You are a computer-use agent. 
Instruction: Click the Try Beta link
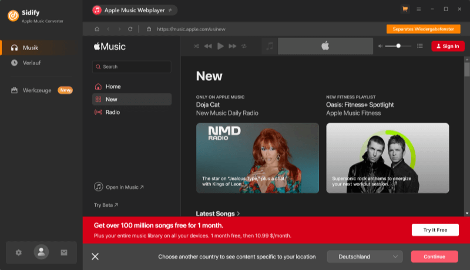(106, 205)
